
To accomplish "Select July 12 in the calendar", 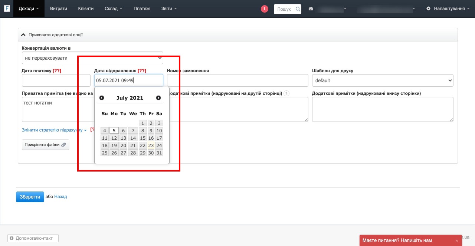I will (x=114, y=138).
